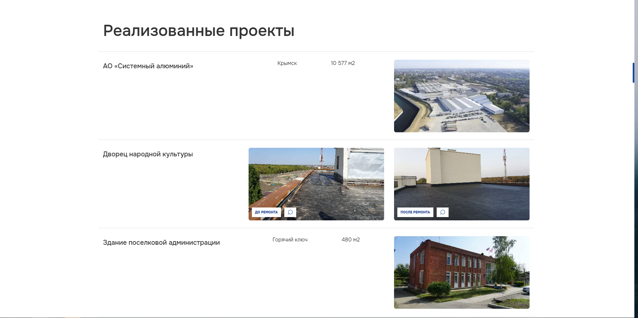This screenshot has height=318, width=638.
Task: Click the scrollbar track above the thumb
Action: tap(633, 31)
